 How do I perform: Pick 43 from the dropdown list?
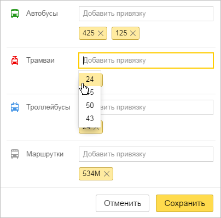click(x=90, y=118)
